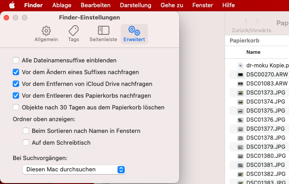The width and height of the screenshot is (289, 184).
Task: Open the Apple menu logo
Action: pyautogui.click(x=12, y=5)
